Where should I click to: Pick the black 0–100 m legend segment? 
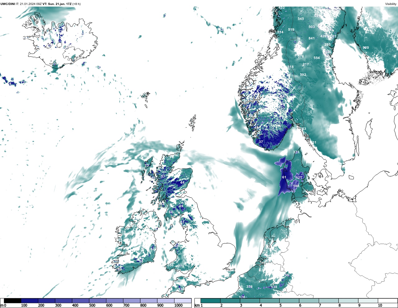pyautogui.click(x=12, y=301)
